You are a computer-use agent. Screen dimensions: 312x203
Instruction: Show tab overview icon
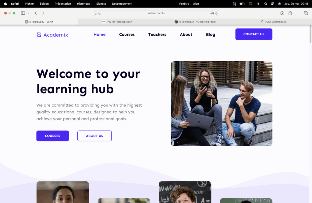click(306, 13)
